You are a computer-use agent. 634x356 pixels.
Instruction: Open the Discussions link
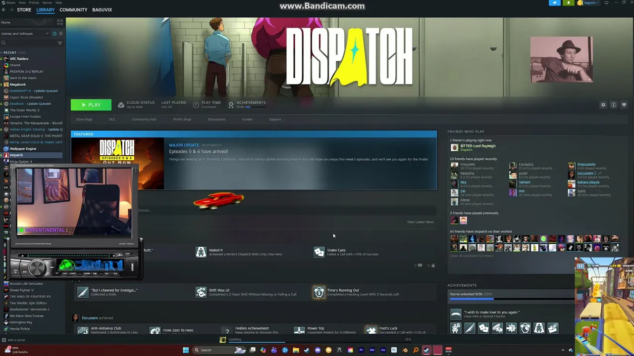pyautogui.click(x=216, y=119)
